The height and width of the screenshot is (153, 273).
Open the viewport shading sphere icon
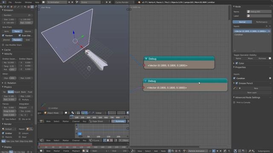[x=66, y=113]
